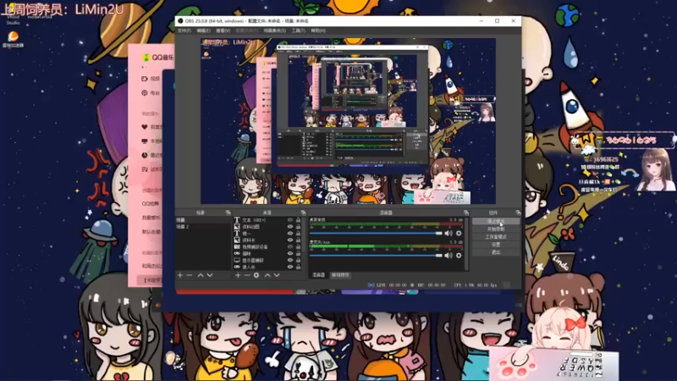Add a new scene with the plus icon
The height and width of the screenshot is (381, 677).
[180, 275]
